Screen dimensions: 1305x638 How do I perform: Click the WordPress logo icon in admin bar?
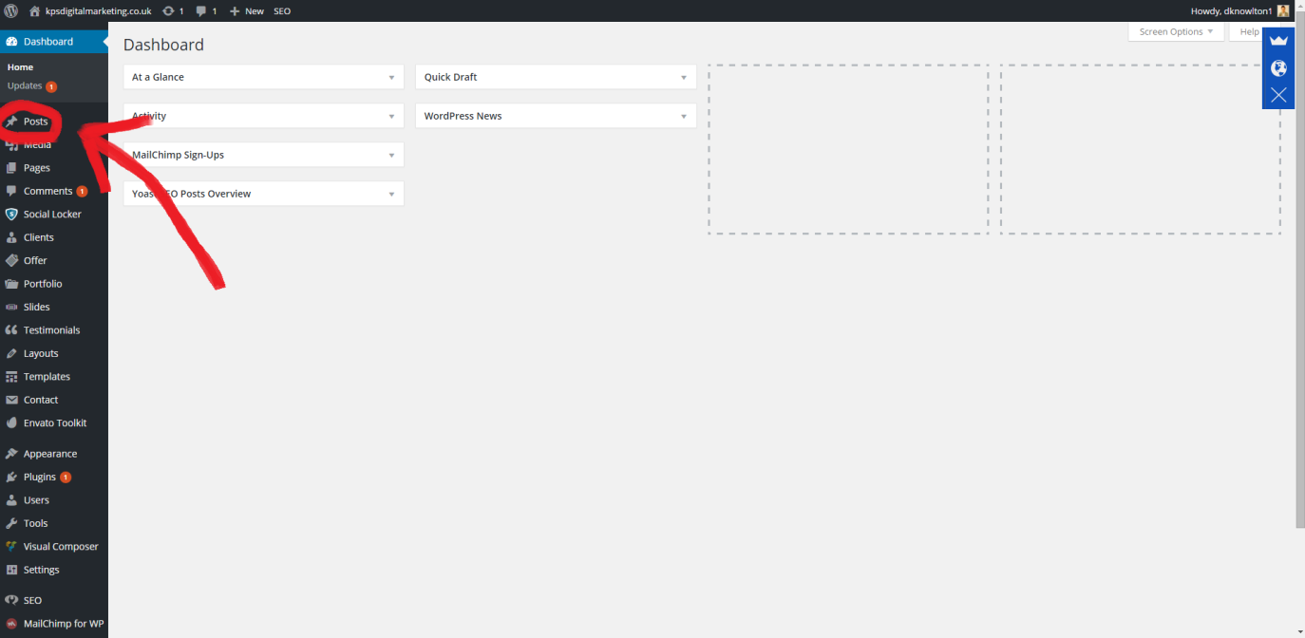pyautogui.click(x=11, y=10)
